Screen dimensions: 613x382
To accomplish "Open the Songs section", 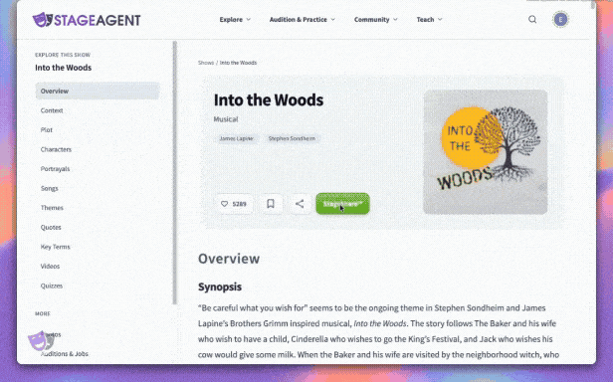I will (50, 188).
